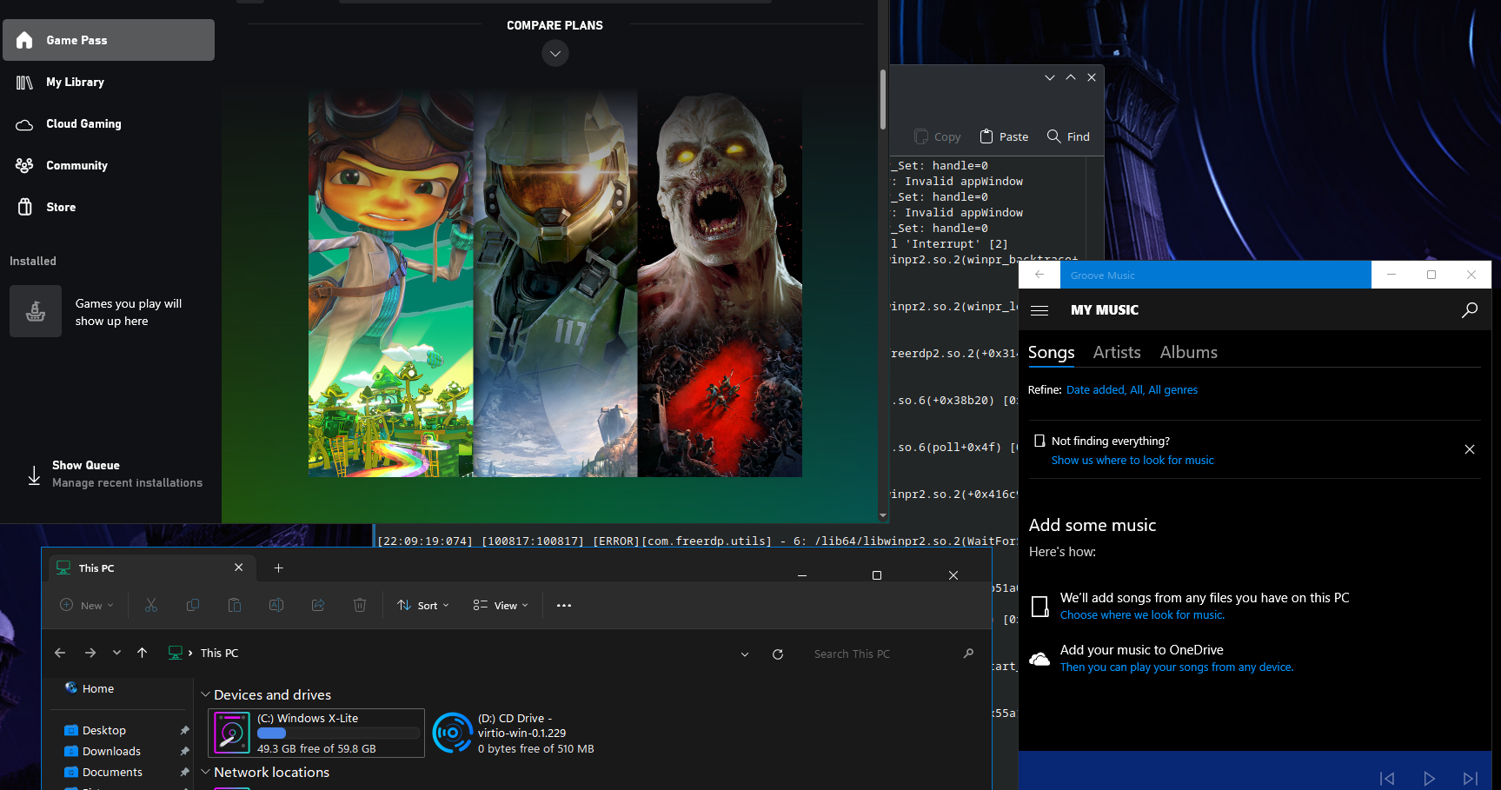This screenshot has height=790, width=1501.
Task: Click the Store bag icon
Action: point(25,207)
